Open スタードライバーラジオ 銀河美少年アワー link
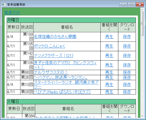This screenshot has width=146, height=120. coord(66,85)
